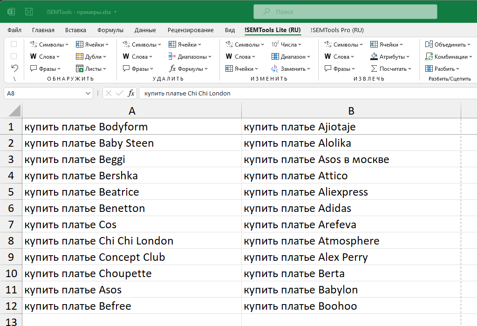Image resolution: width=477 pixels, height=326 pixels.
Task: Open the Формулы menu in УДАЛИТЬ group
Action: pos(188,69)
